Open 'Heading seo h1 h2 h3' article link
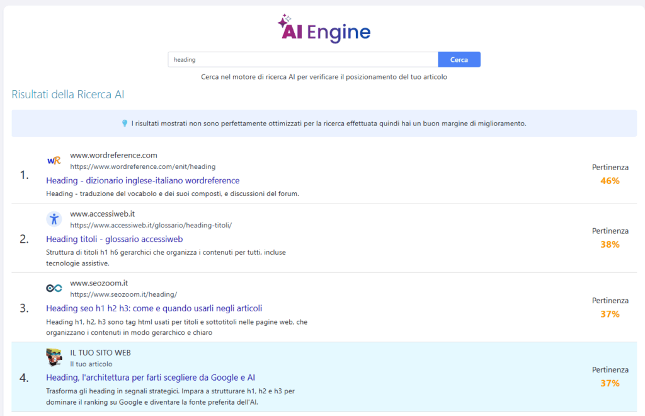 (x=154, y=308)
